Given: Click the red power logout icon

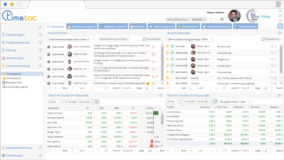Looking at the screenshot, I should point(280,21).
